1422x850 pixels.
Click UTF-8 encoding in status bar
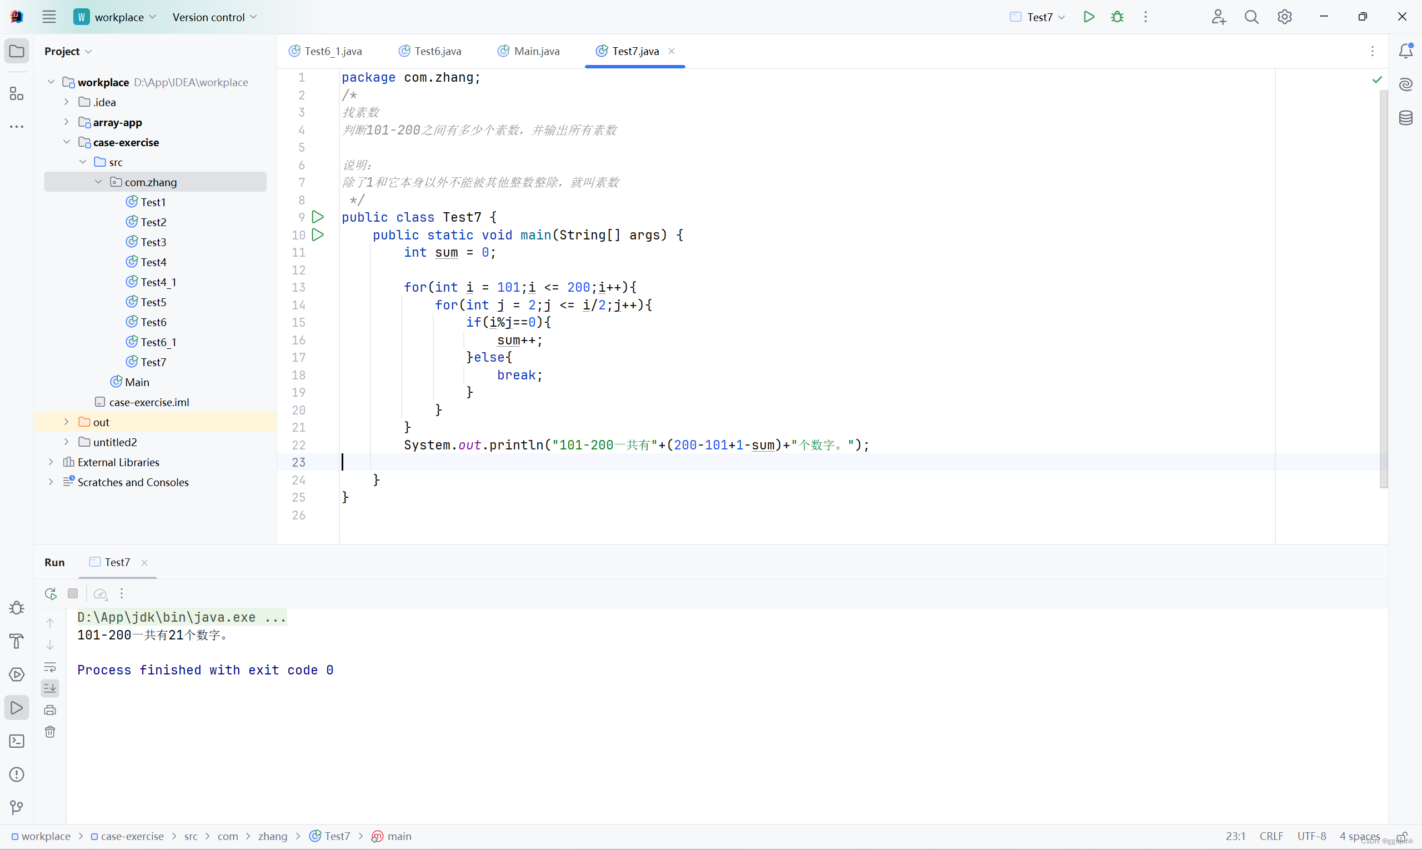tap(1312, 836)
